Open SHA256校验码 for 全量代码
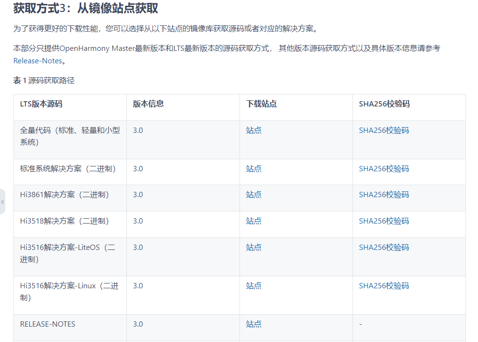Screen dimensions: 478x342 pos(384,130)
